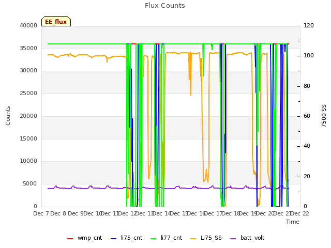
Task: Click the Dec 7 date tick label
Action: [x=41, y=213]
